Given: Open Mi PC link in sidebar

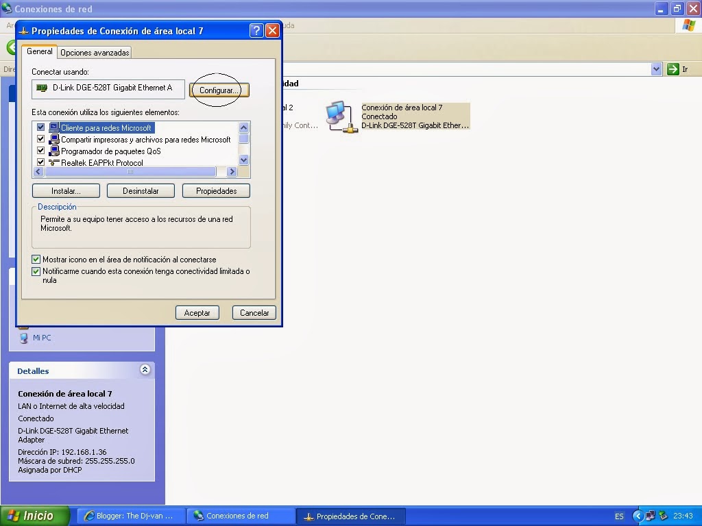Looking at the screenshot, I should point(42,338).
